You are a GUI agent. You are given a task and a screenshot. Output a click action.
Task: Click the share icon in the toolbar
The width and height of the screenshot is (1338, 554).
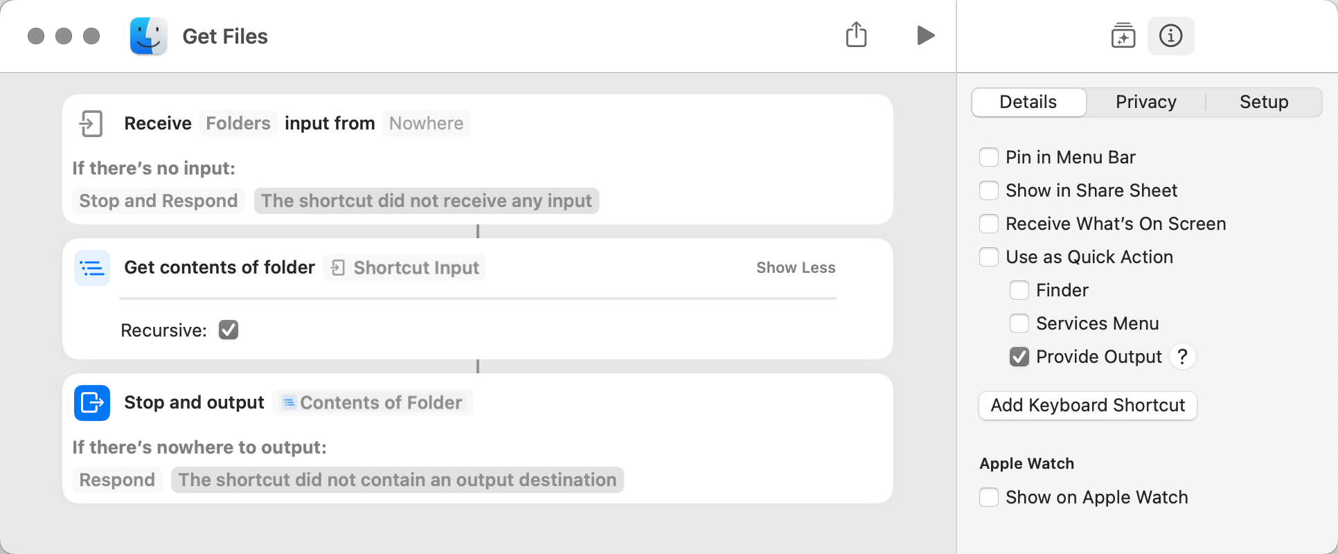[857, 35]
